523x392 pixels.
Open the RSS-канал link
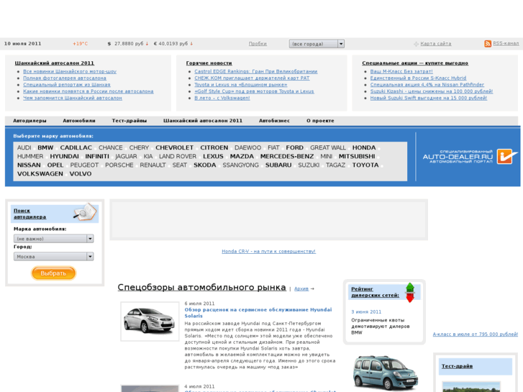pos(506,43)
